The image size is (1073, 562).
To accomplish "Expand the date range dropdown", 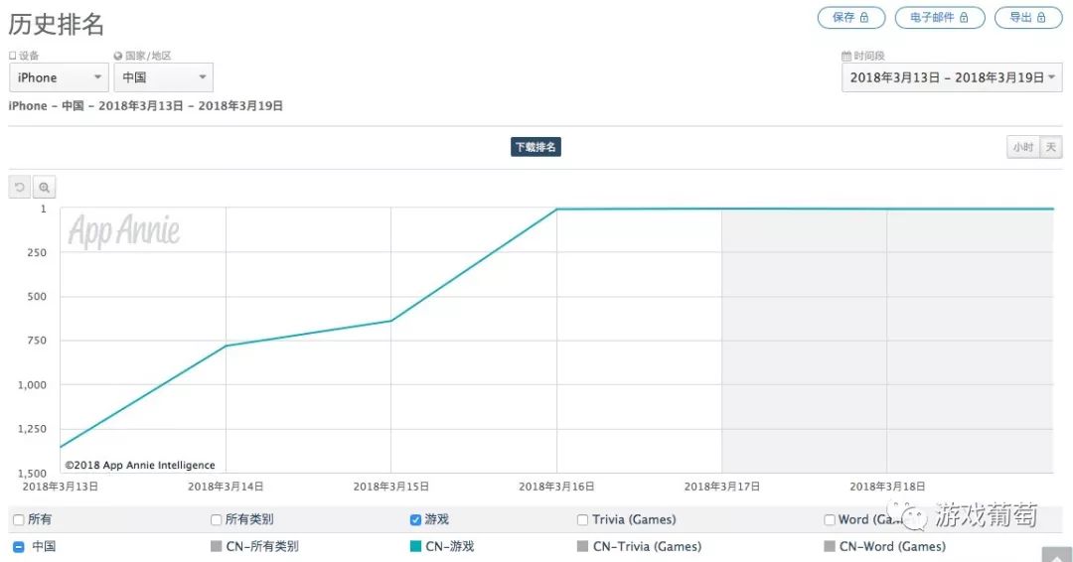I will pos(952,77).
